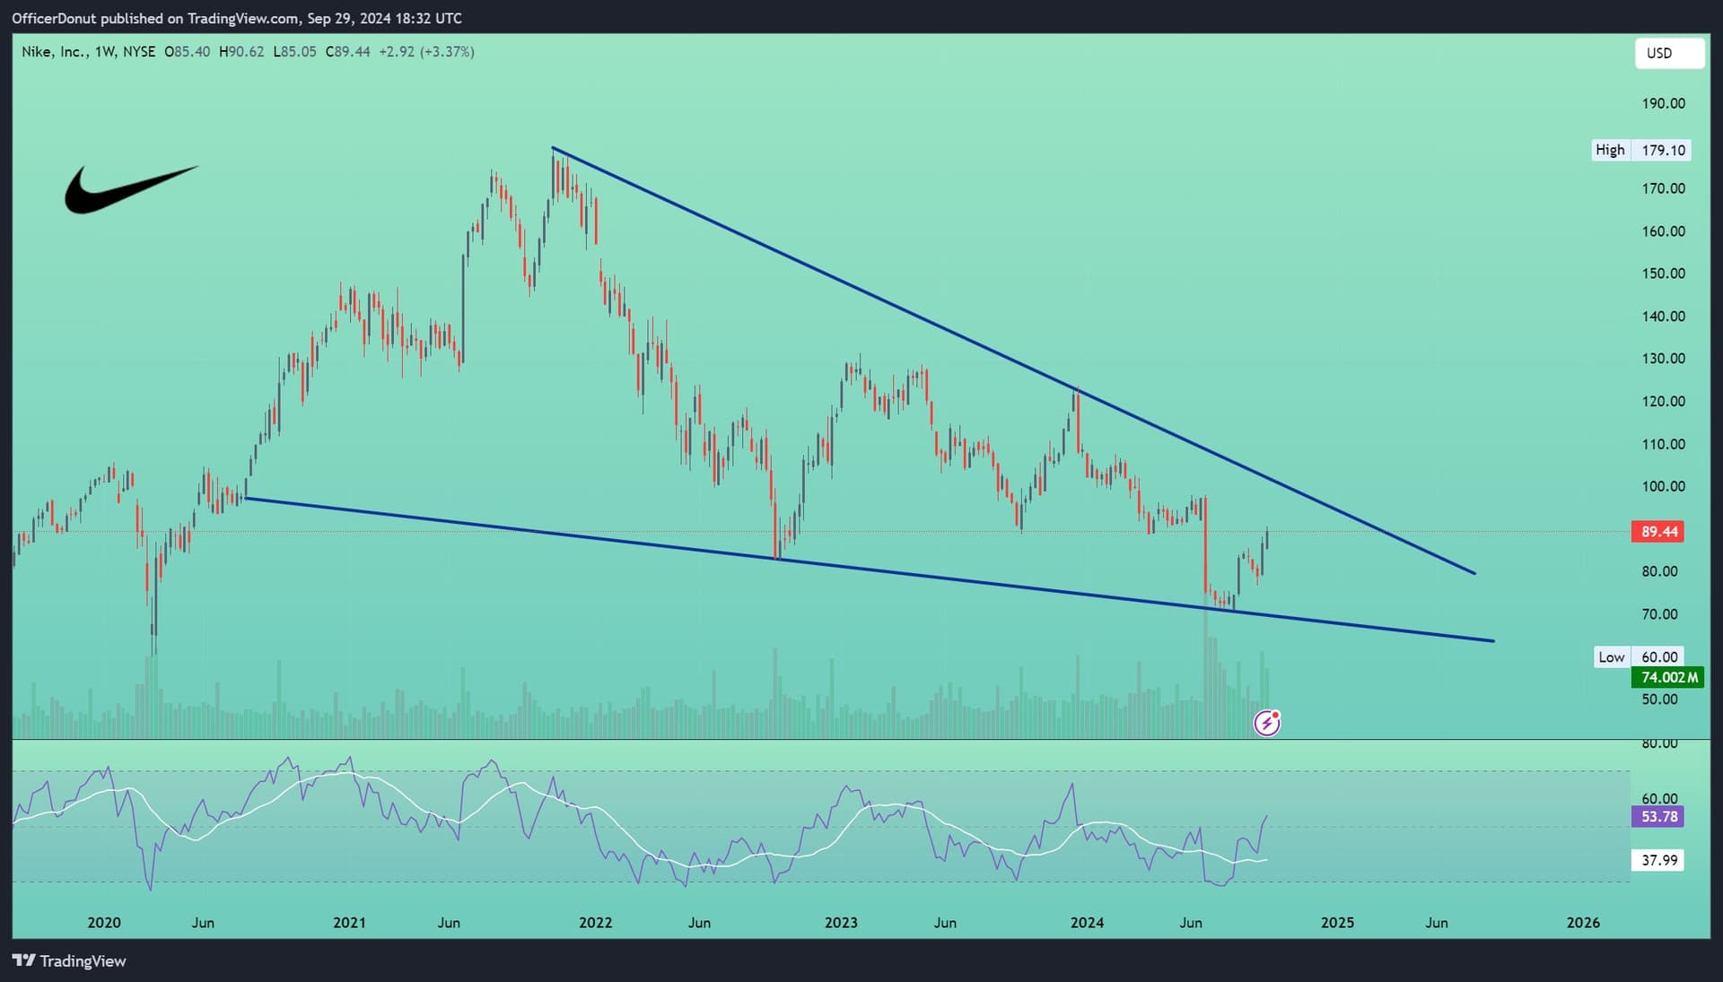Image resolution: width=1723 pixels, height=982 pixels.
Task: Click the 2025 label on time axis
Action: (x=1337, y=922)
